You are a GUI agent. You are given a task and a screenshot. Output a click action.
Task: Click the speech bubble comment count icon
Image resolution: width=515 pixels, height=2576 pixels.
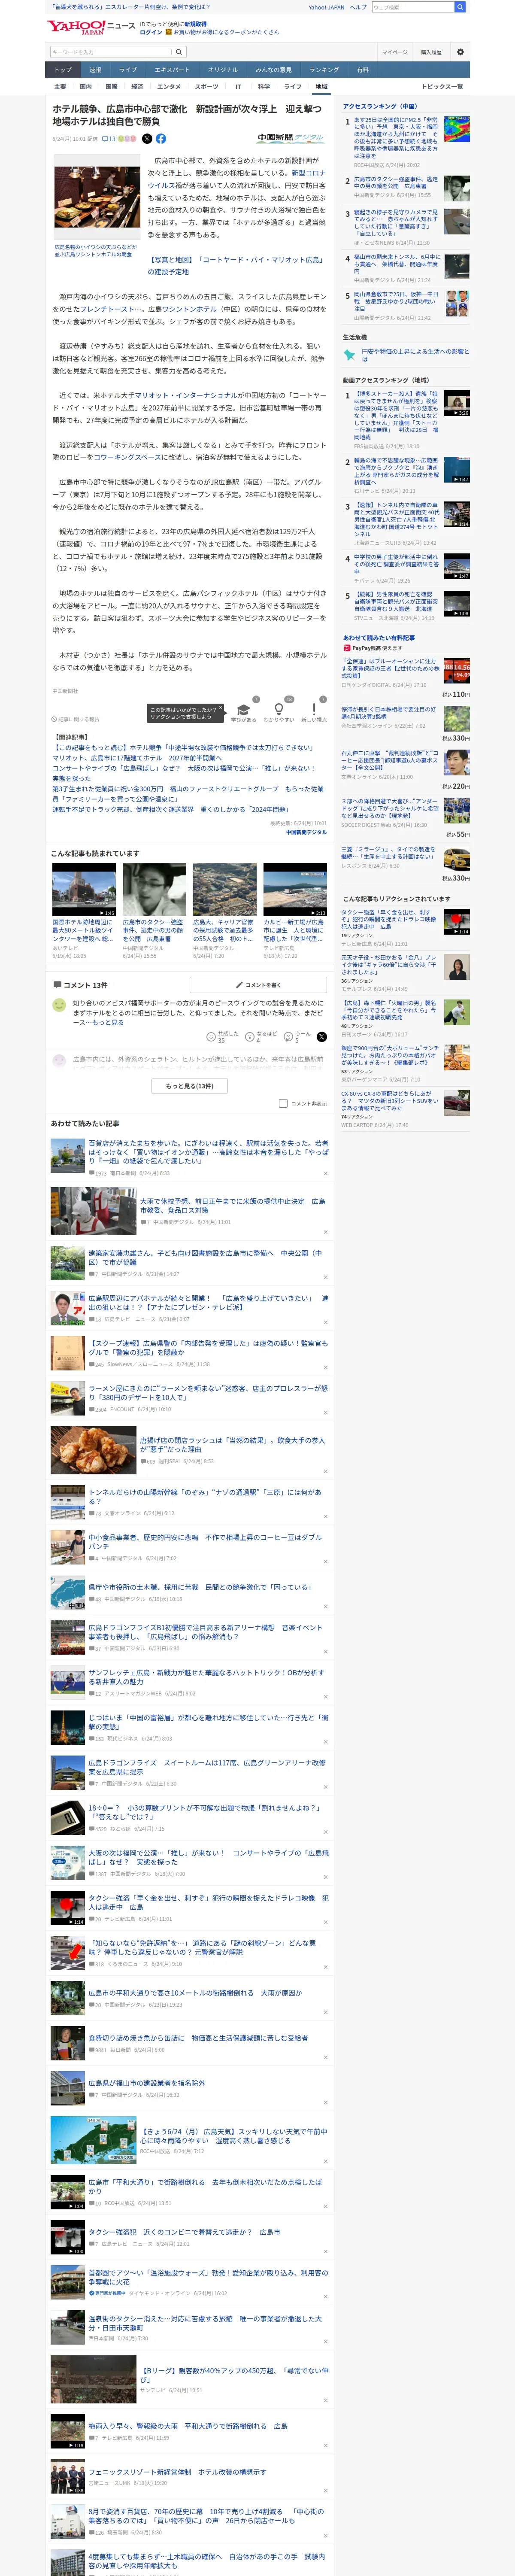[108, 139]
